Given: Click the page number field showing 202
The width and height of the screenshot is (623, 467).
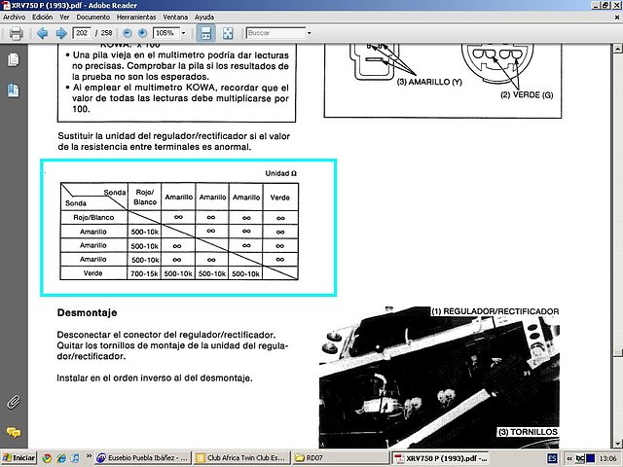Looking at the screenshot, I should click(x=82, y=33).
